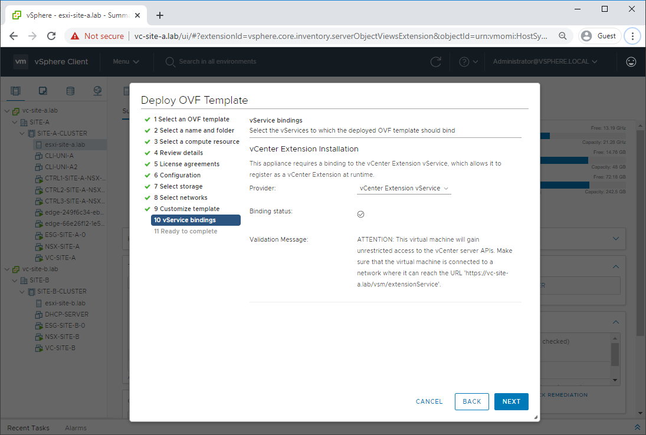The image size is (646, 435).
Task: Go to step 6 Configuration
Action: 177,175
